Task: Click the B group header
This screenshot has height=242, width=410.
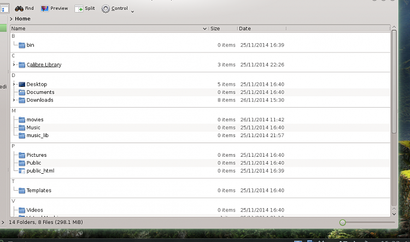Action: [x=13, y=36]
